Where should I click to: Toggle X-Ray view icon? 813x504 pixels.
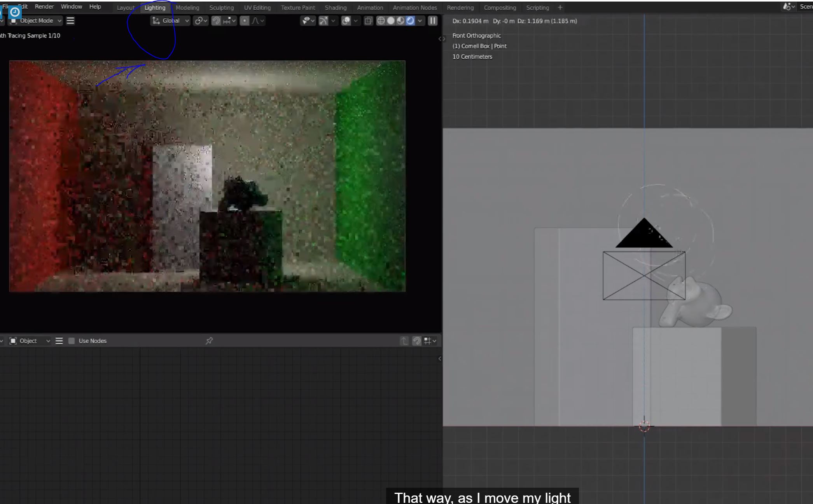point(368,21)
